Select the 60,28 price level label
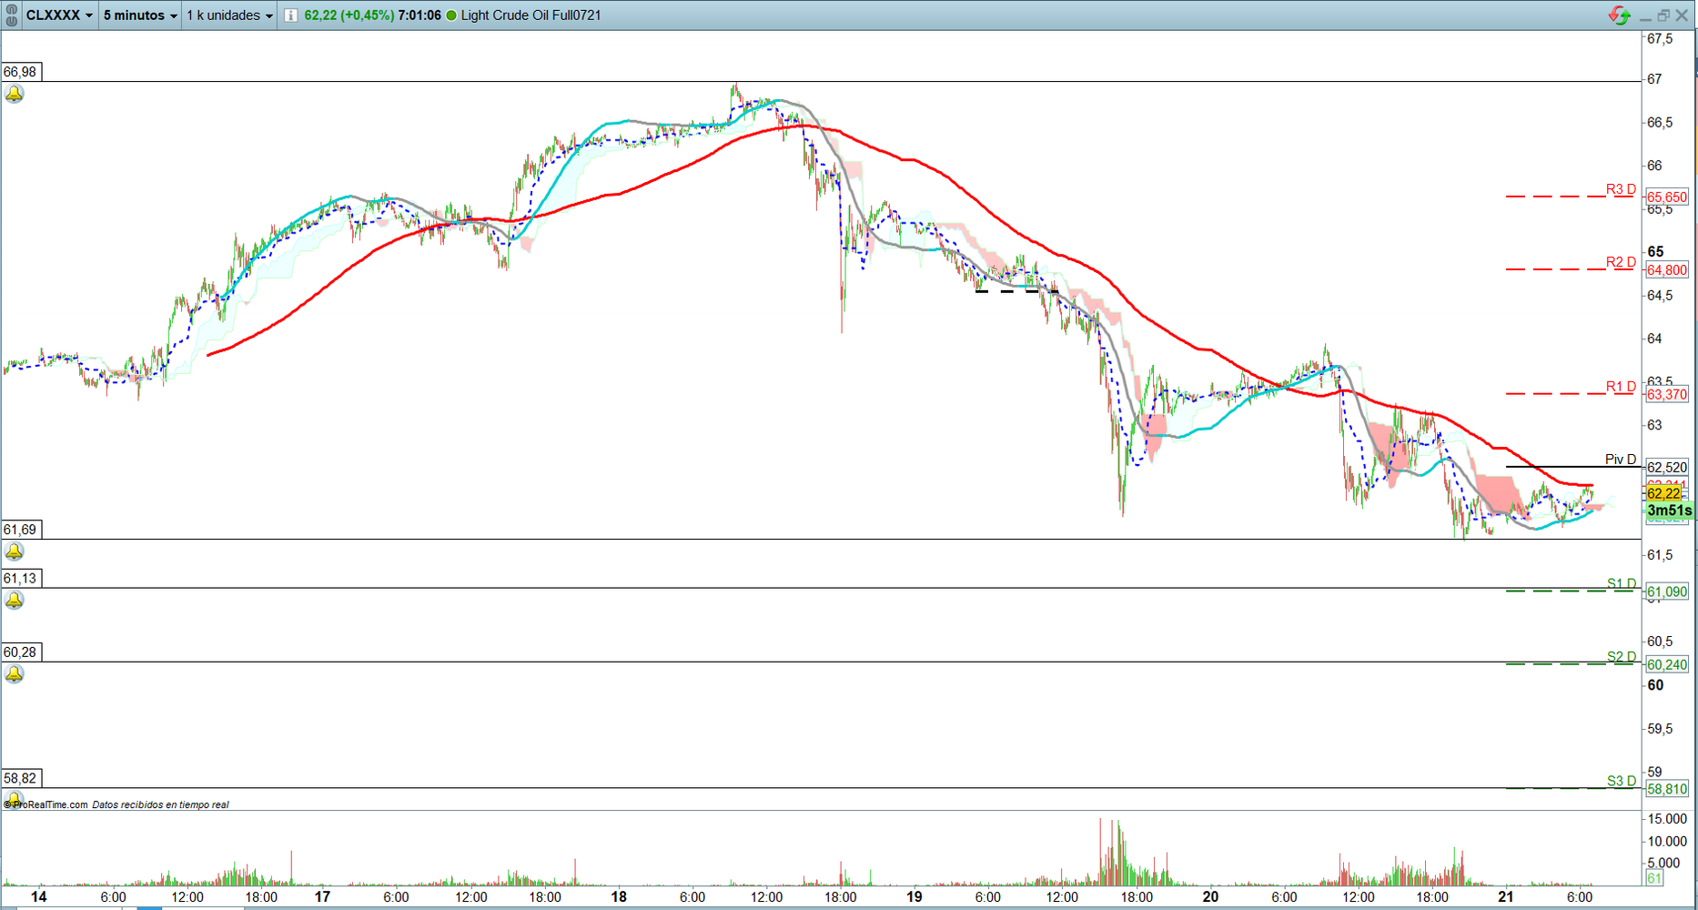Image resolution: width=1698 pixels, height=910 pixels. (x=21, y=652)
